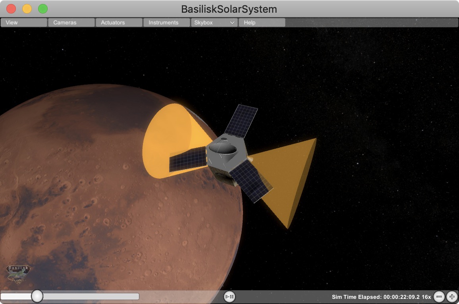The width and height of the screenshot is (459, 304).
Task: Expand the Instruments menu
Action: [167, 23]
